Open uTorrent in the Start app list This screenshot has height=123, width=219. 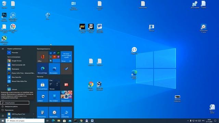[21, 90]
